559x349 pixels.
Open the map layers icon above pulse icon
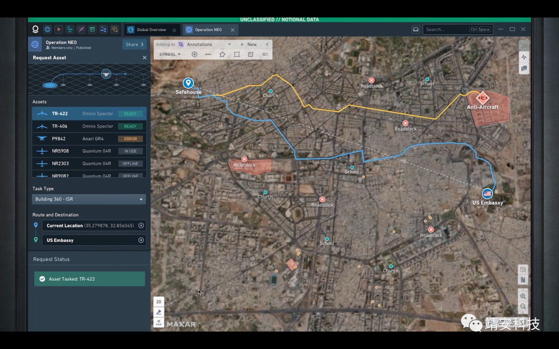[524, 45]
